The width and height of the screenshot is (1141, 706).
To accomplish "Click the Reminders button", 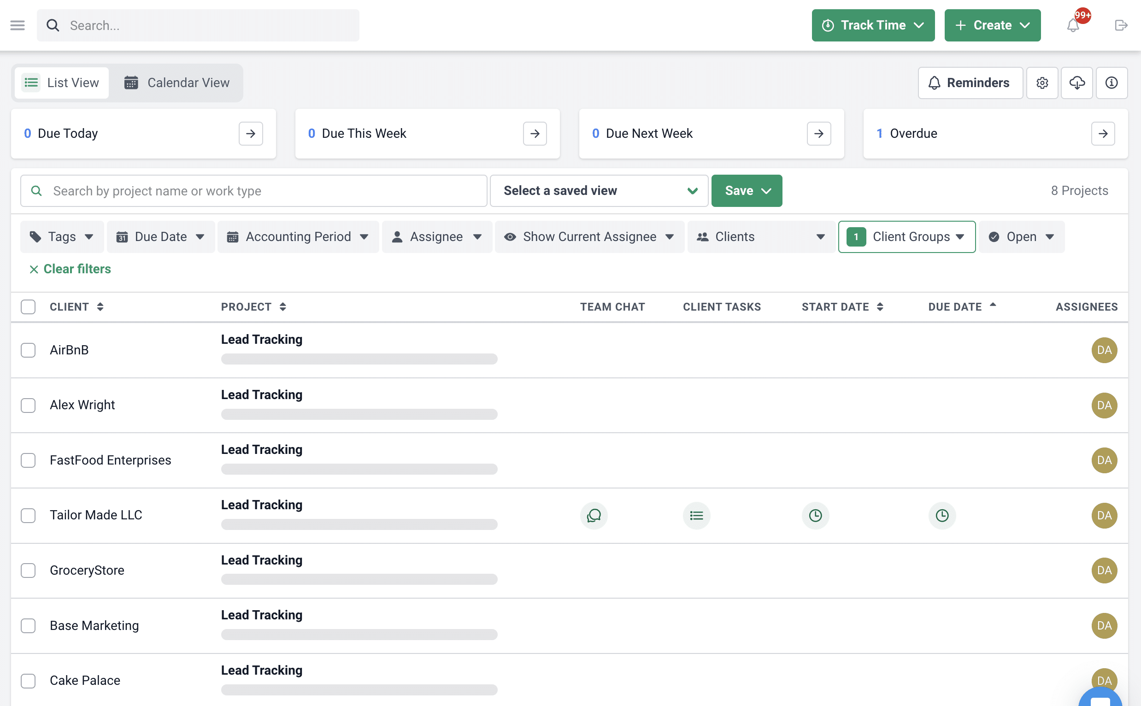I will [970, 82].
